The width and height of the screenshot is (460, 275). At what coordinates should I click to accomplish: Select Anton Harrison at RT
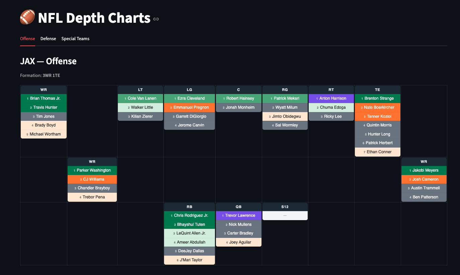(x=331, y=98)
